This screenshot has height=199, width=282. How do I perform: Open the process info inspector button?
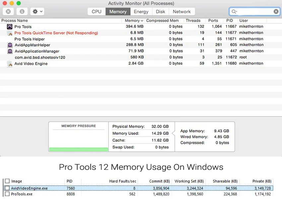pos(22,12)
